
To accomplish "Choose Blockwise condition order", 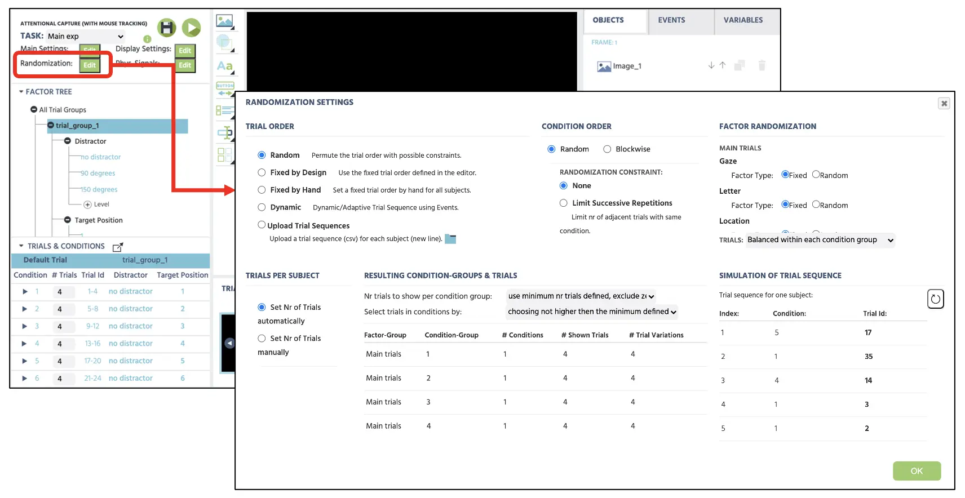I will 607,149.
